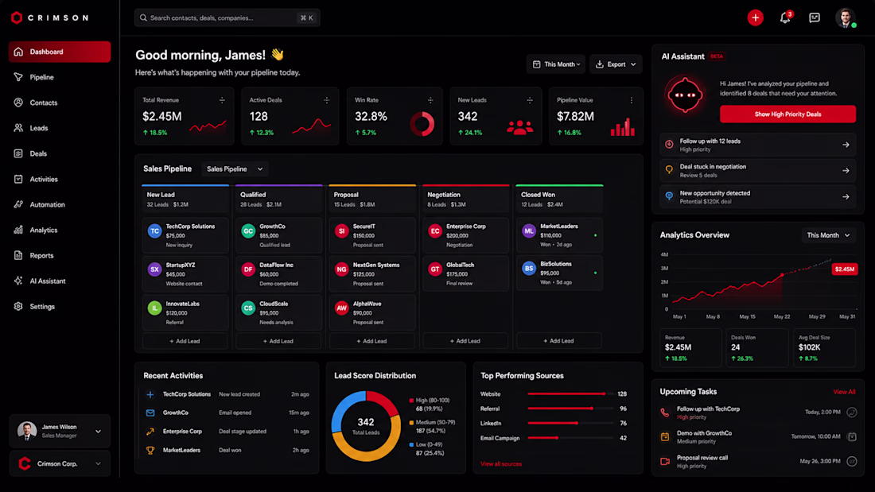The width and height of the screenshot is (875, 492).
Task: Click the BizSolutions BS avatar
Action: pyautogui.click(x=528, y=269)
